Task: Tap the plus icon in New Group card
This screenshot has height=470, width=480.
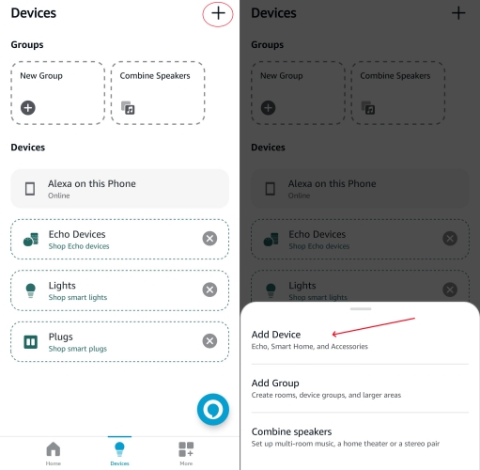Action: 28,108
